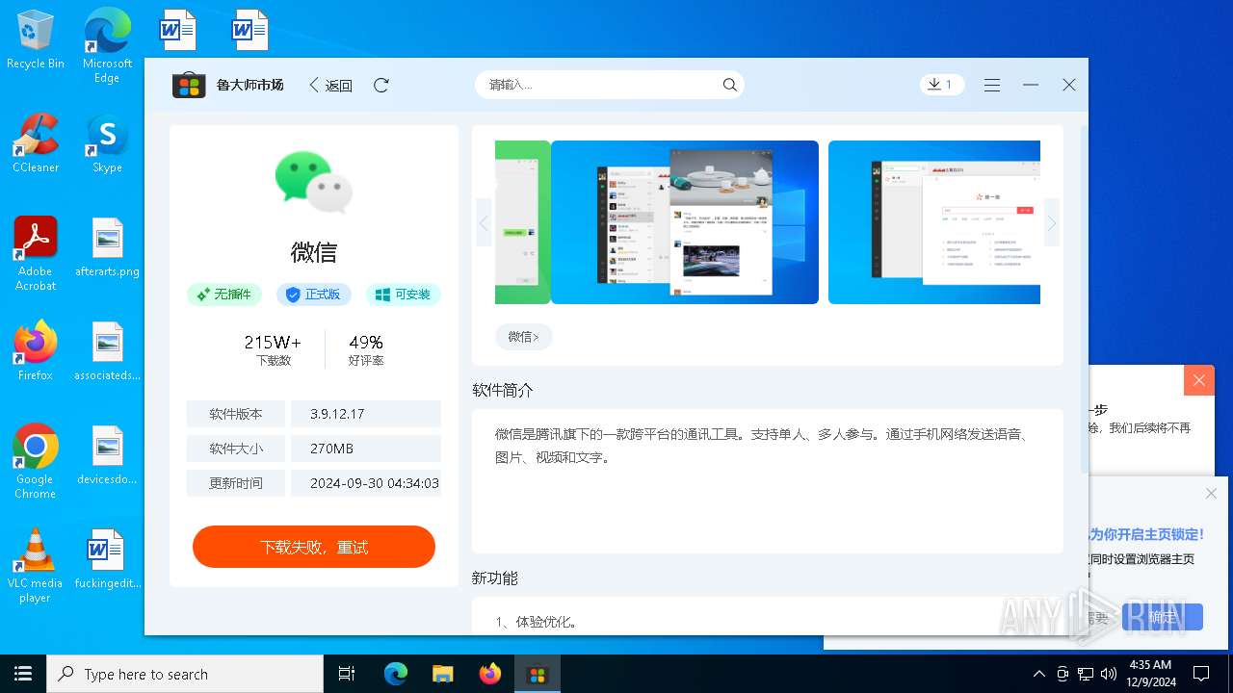Close the homepage lock popup

click(1211, 494)
